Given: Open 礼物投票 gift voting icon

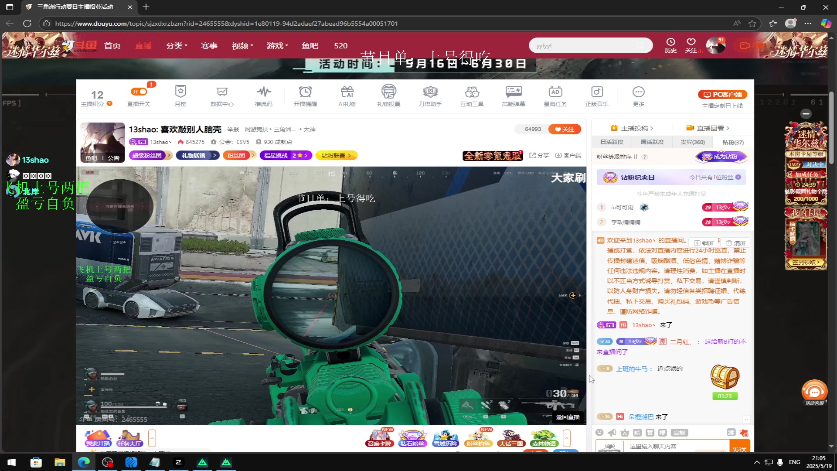Looking at the screenshot, I should click(x=388, y=96).
